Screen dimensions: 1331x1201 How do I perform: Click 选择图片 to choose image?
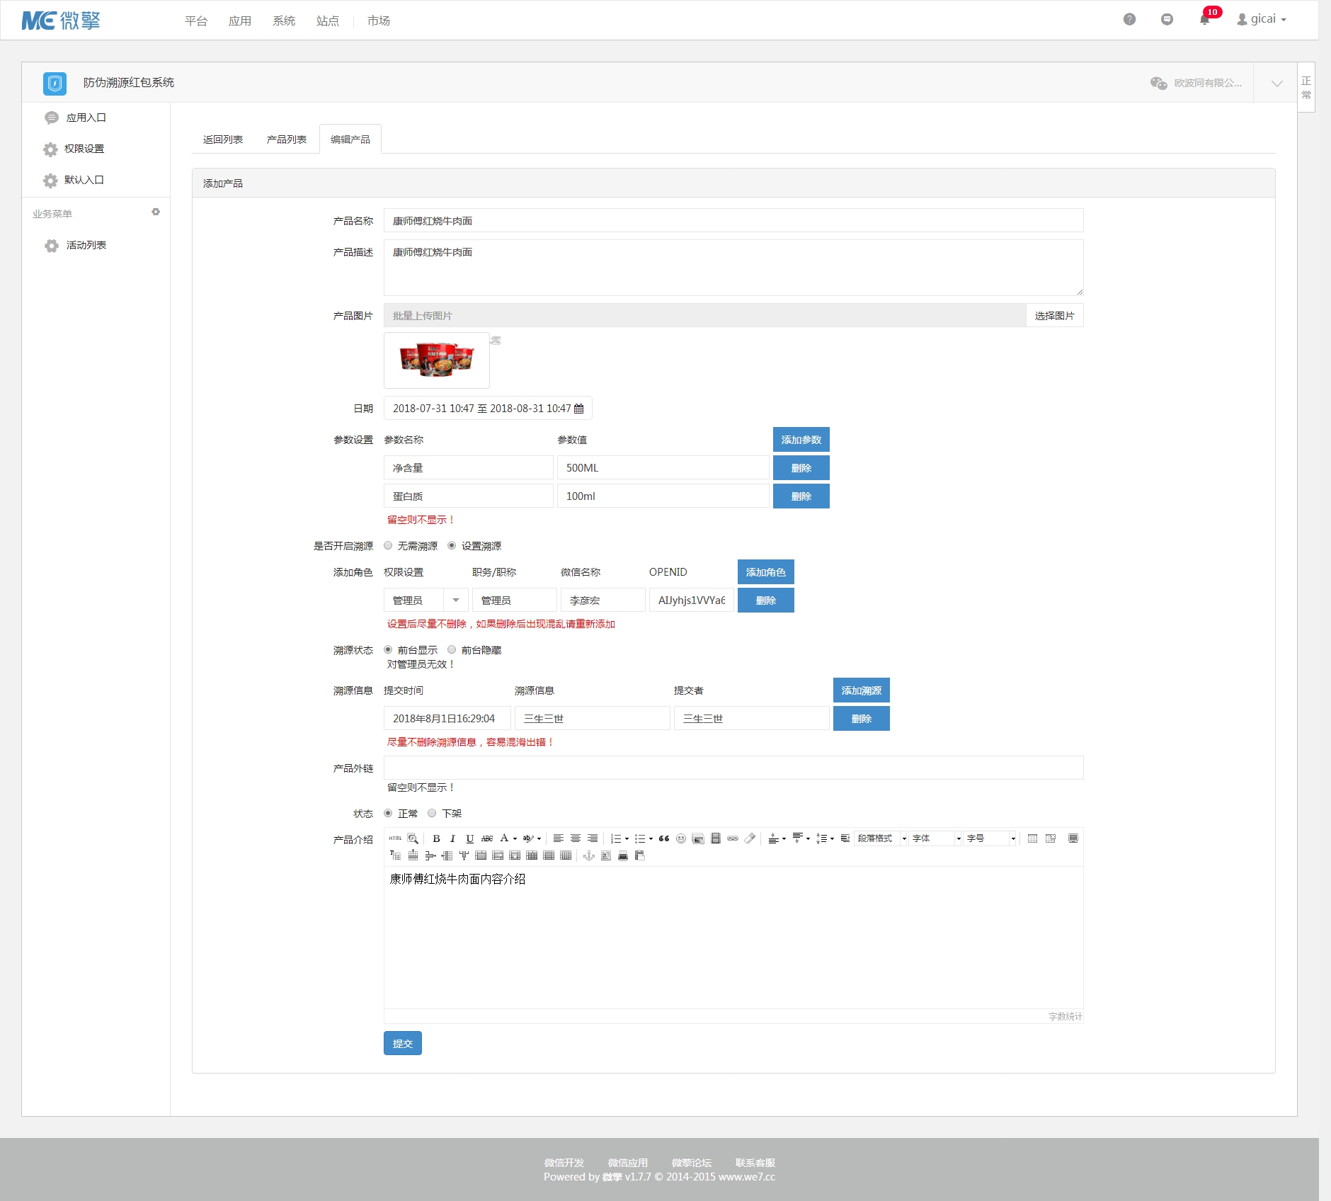(1055, 315)
